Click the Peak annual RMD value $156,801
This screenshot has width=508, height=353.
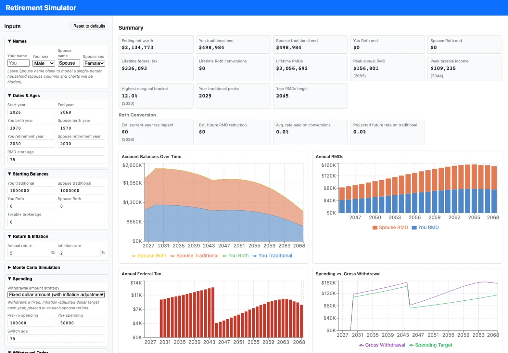[366, 68]
